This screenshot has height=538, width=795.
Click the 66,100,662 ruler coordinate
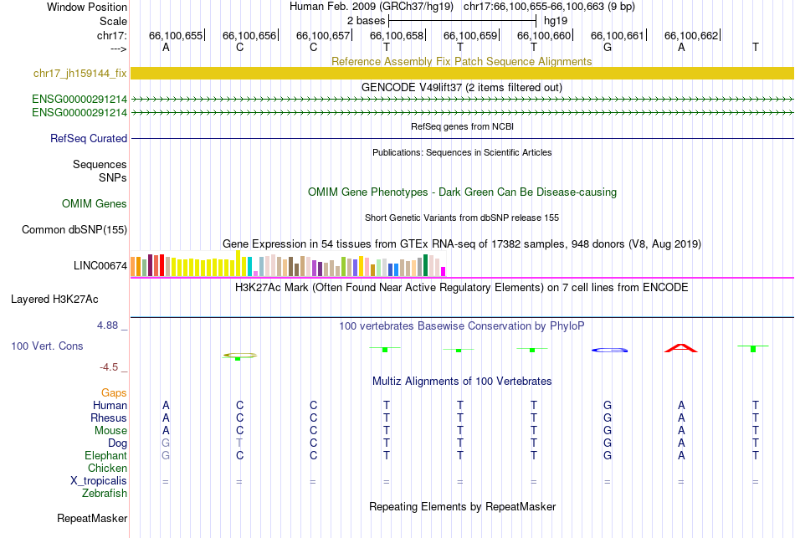click(x=691, y=35)
